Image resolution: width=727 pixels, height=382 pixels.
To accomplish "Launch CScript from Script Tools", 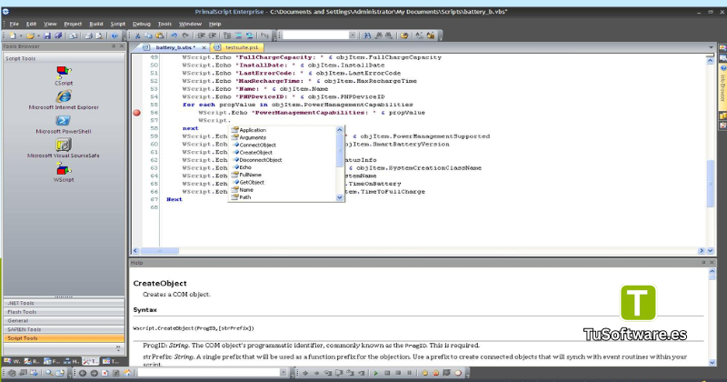I will click(64, 75).
